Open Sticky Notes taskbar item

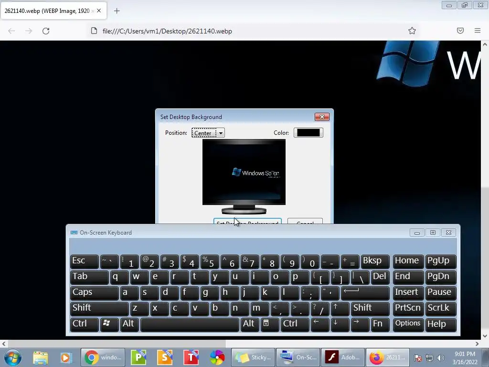253,357
